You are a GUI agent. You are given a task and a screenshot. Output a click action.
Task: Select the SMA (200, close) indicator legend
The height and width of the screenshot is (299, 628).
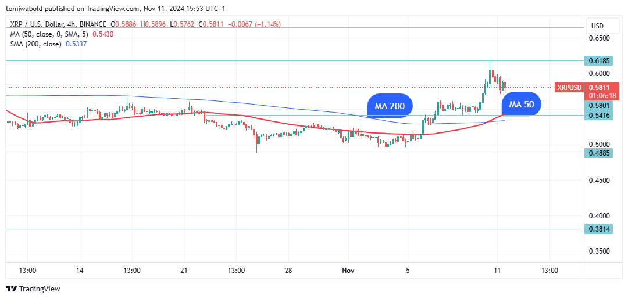coord(36,44)
